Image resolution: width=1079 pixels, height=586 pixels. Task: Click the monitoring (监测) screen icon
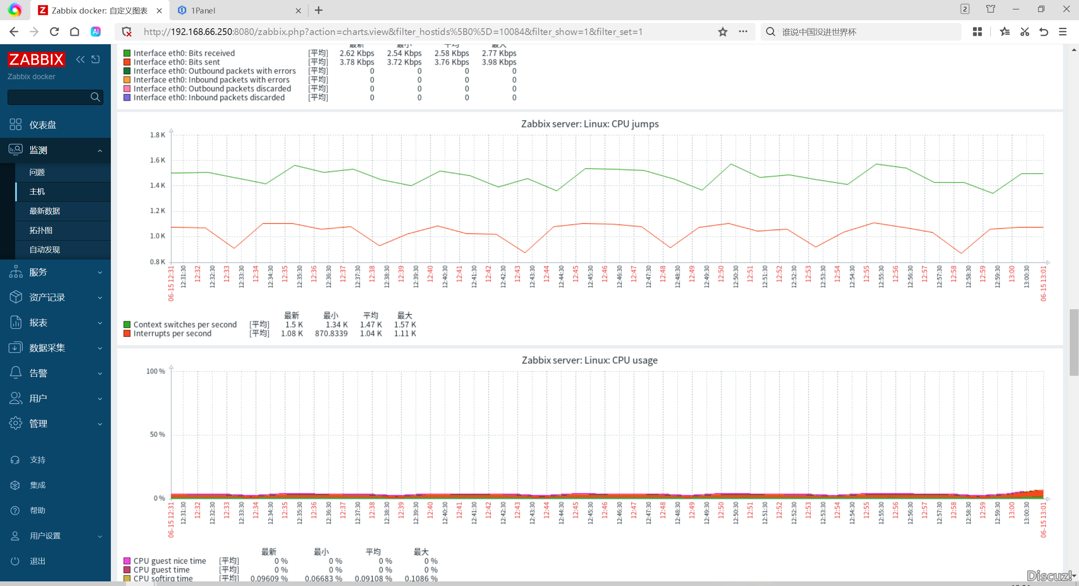point(16,150)
